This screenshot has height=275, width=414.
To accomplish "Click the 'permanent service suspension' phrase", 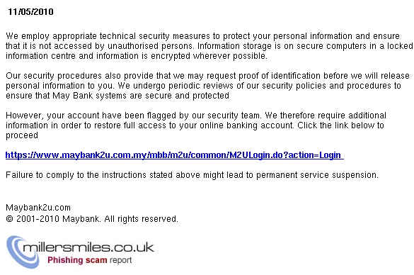I will (x=317, y=175).
